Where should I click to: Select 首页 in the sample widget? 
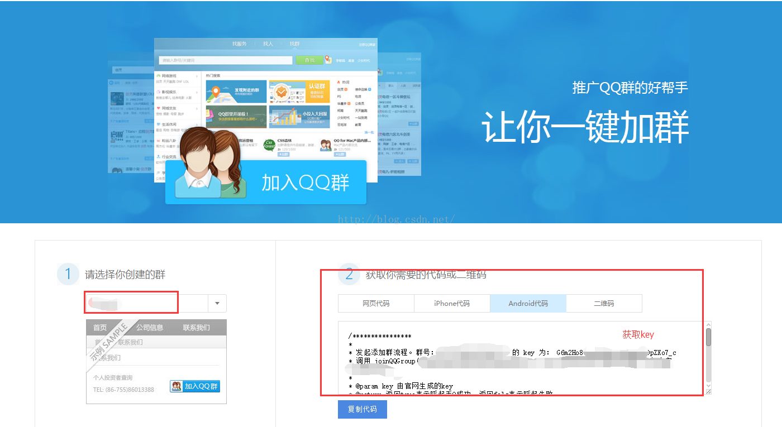[x=100, y=328]
